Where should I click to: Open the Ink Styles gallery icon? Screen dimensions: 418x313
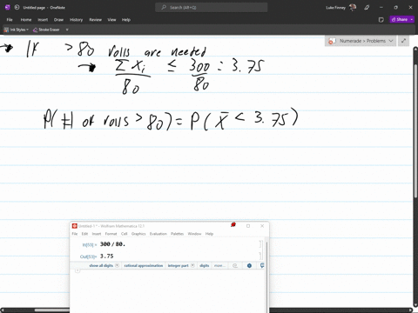point(6,30)
